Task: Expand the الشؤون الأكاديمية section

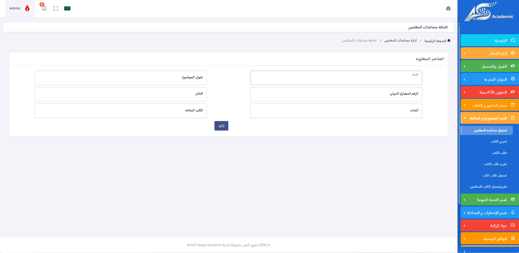Action: coord(489,92)
